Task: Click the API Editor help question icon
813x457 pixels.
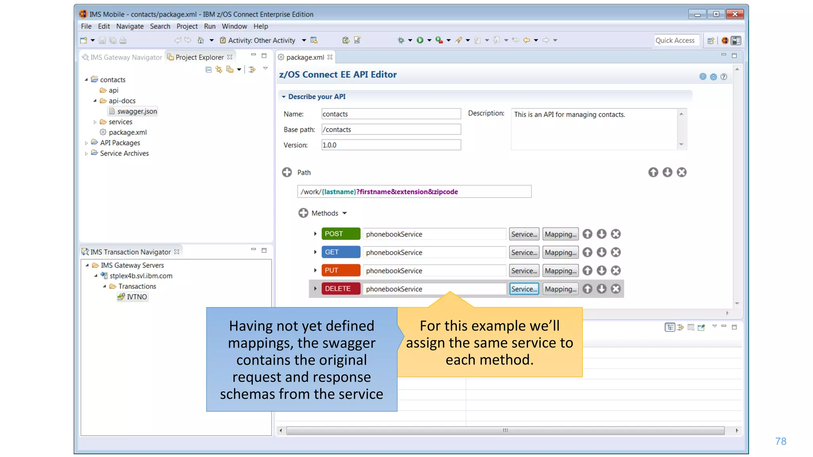Action: click(x=724, y=77)
